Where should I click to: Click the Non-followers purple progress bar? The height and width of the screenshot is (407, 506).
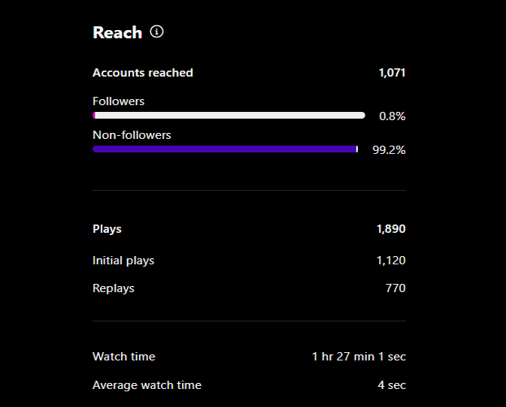(x=226, y=149)
